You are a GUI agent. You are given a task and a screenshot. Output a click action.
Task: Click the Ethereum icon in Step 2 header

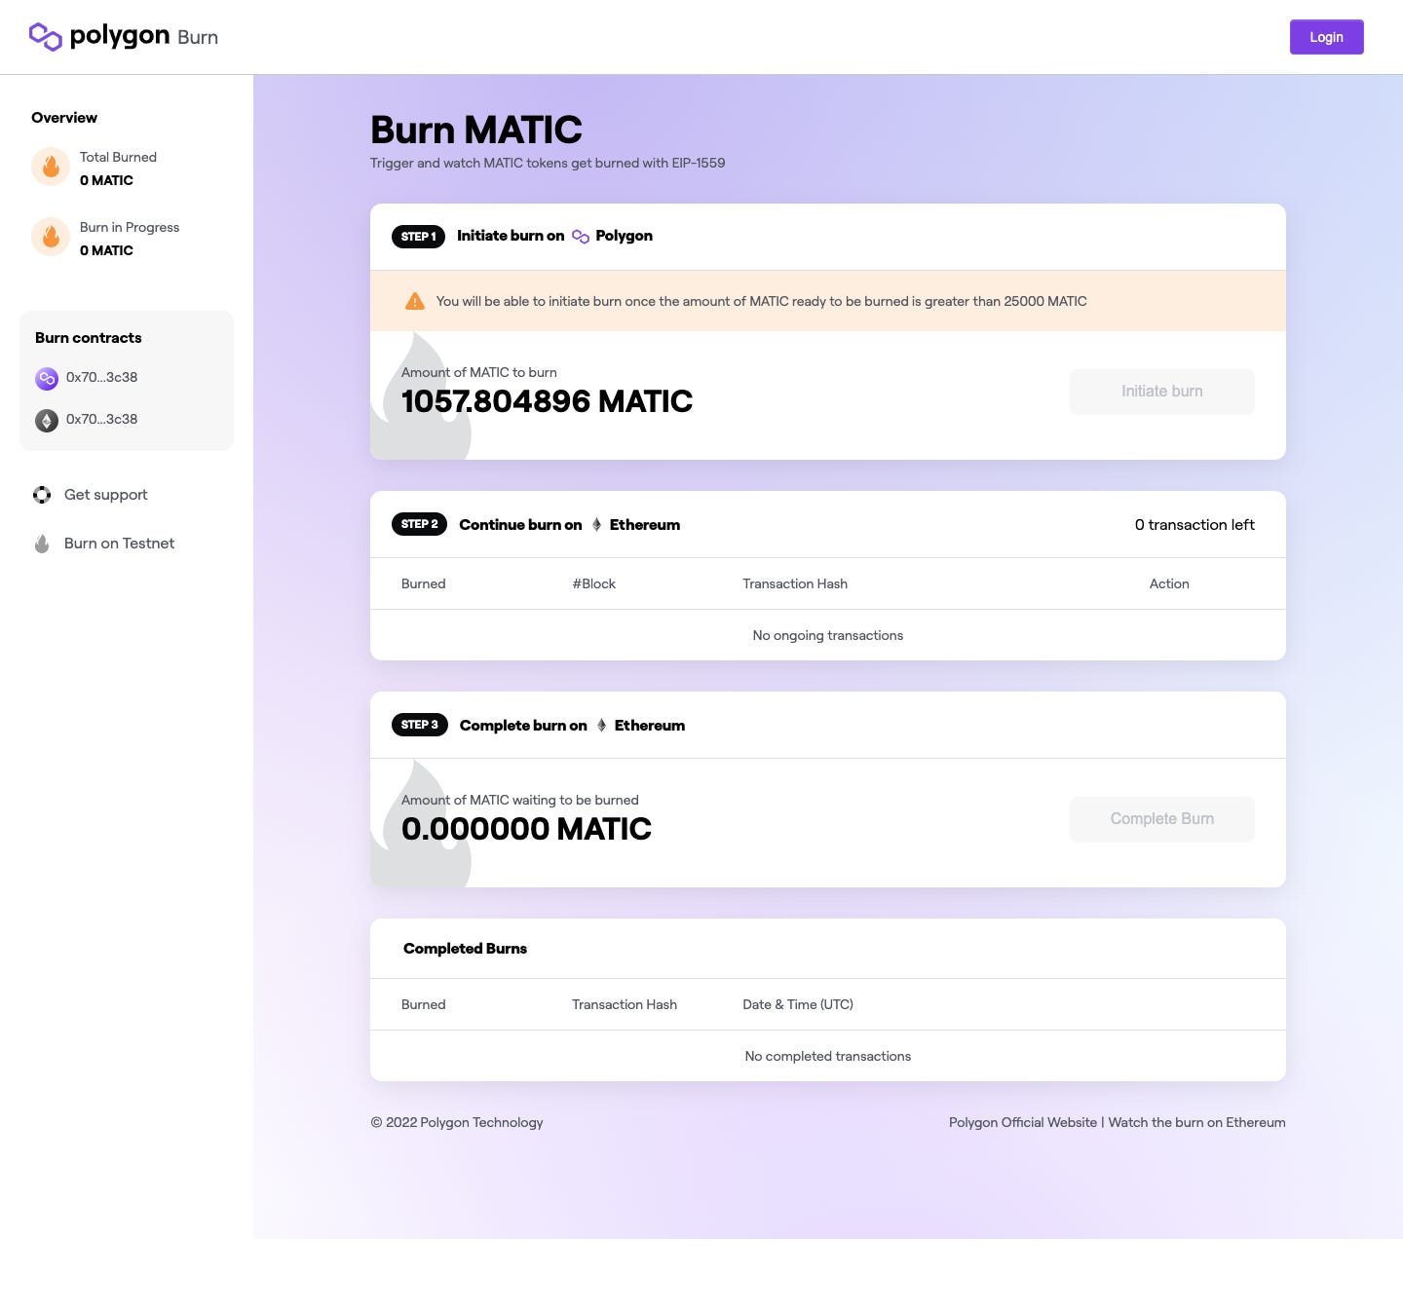tap(596, 525)
